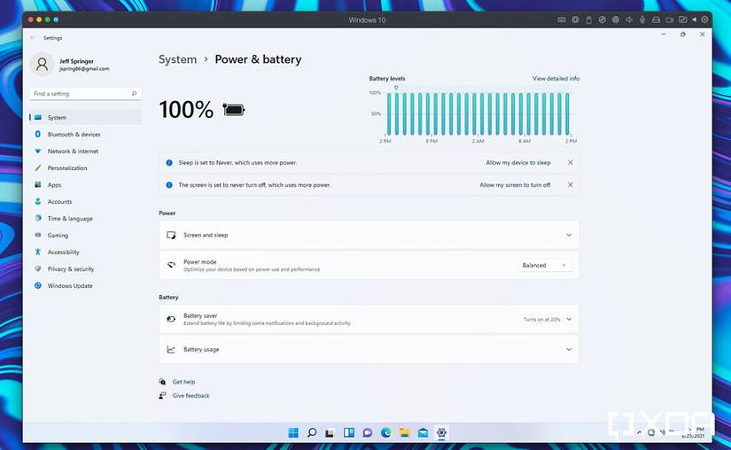731x450 pixels.
Task: Click Allow my screen to turn off
Action: 515,185
